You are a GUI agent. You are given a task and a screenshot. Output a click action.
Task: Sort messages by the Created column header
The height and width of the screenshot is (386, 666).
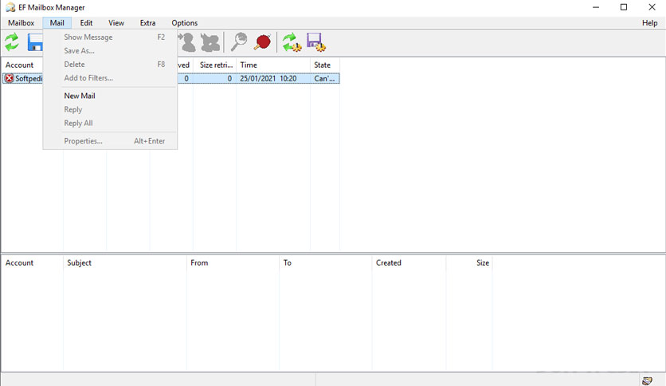(x=409, y=262)
